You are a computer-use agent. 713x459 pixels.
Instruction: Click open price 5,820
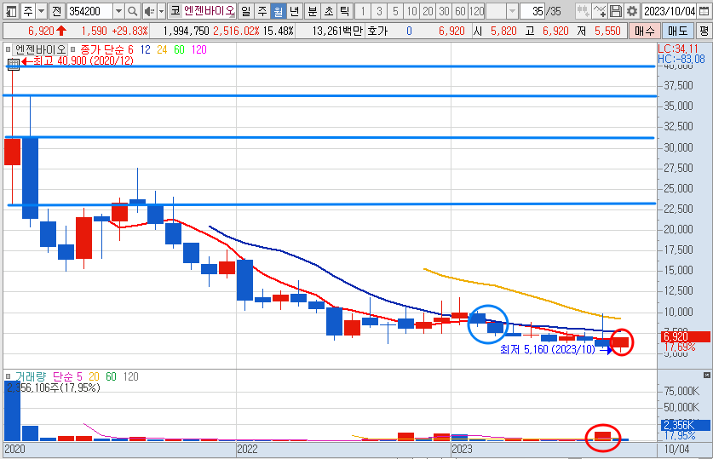(503, 31)
